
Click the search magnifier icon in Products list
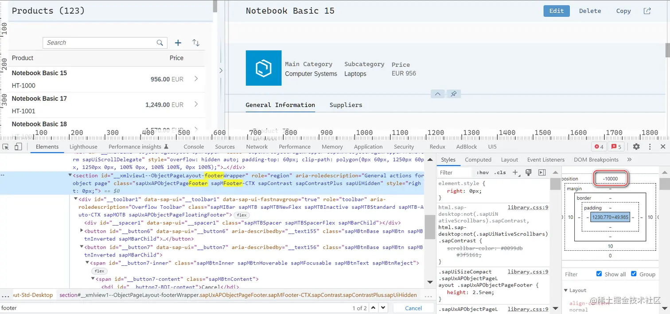click(160, 43)
